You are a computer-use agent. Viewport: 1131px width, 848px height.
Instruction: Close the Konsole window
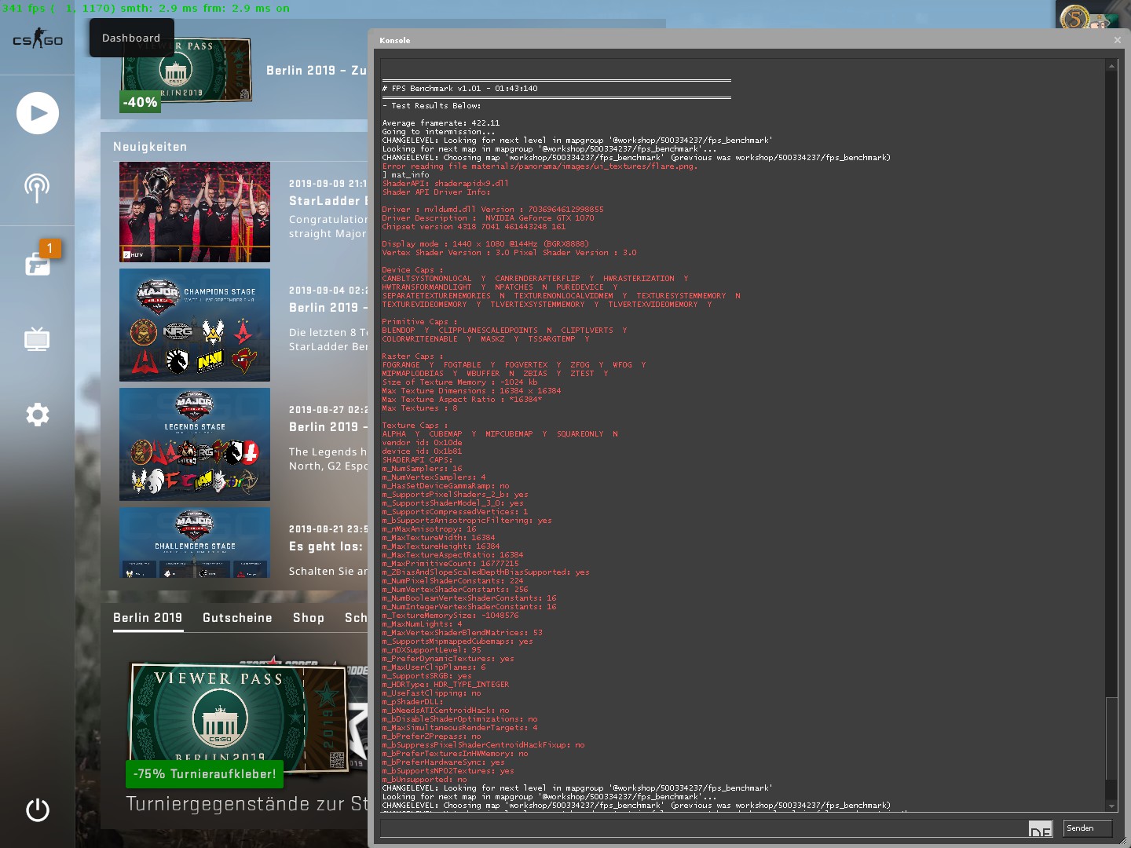click(x=1118, y=40)
